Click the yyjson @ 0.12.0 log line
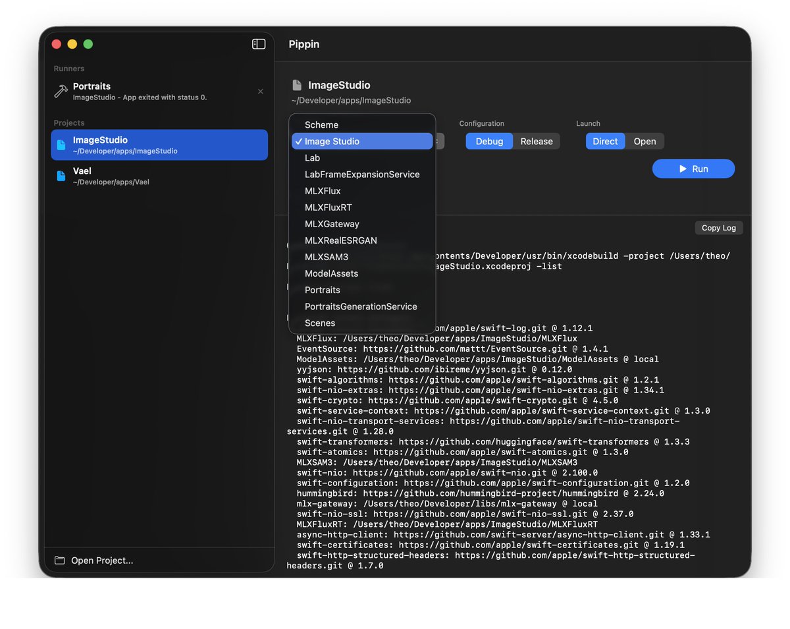Image resolution: width=790 pixels, height=629 pixels. (x=434, y=369)
